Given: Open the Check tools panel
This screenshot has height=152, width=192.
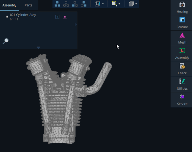Looking at the screenshot, I should [182, 69].
